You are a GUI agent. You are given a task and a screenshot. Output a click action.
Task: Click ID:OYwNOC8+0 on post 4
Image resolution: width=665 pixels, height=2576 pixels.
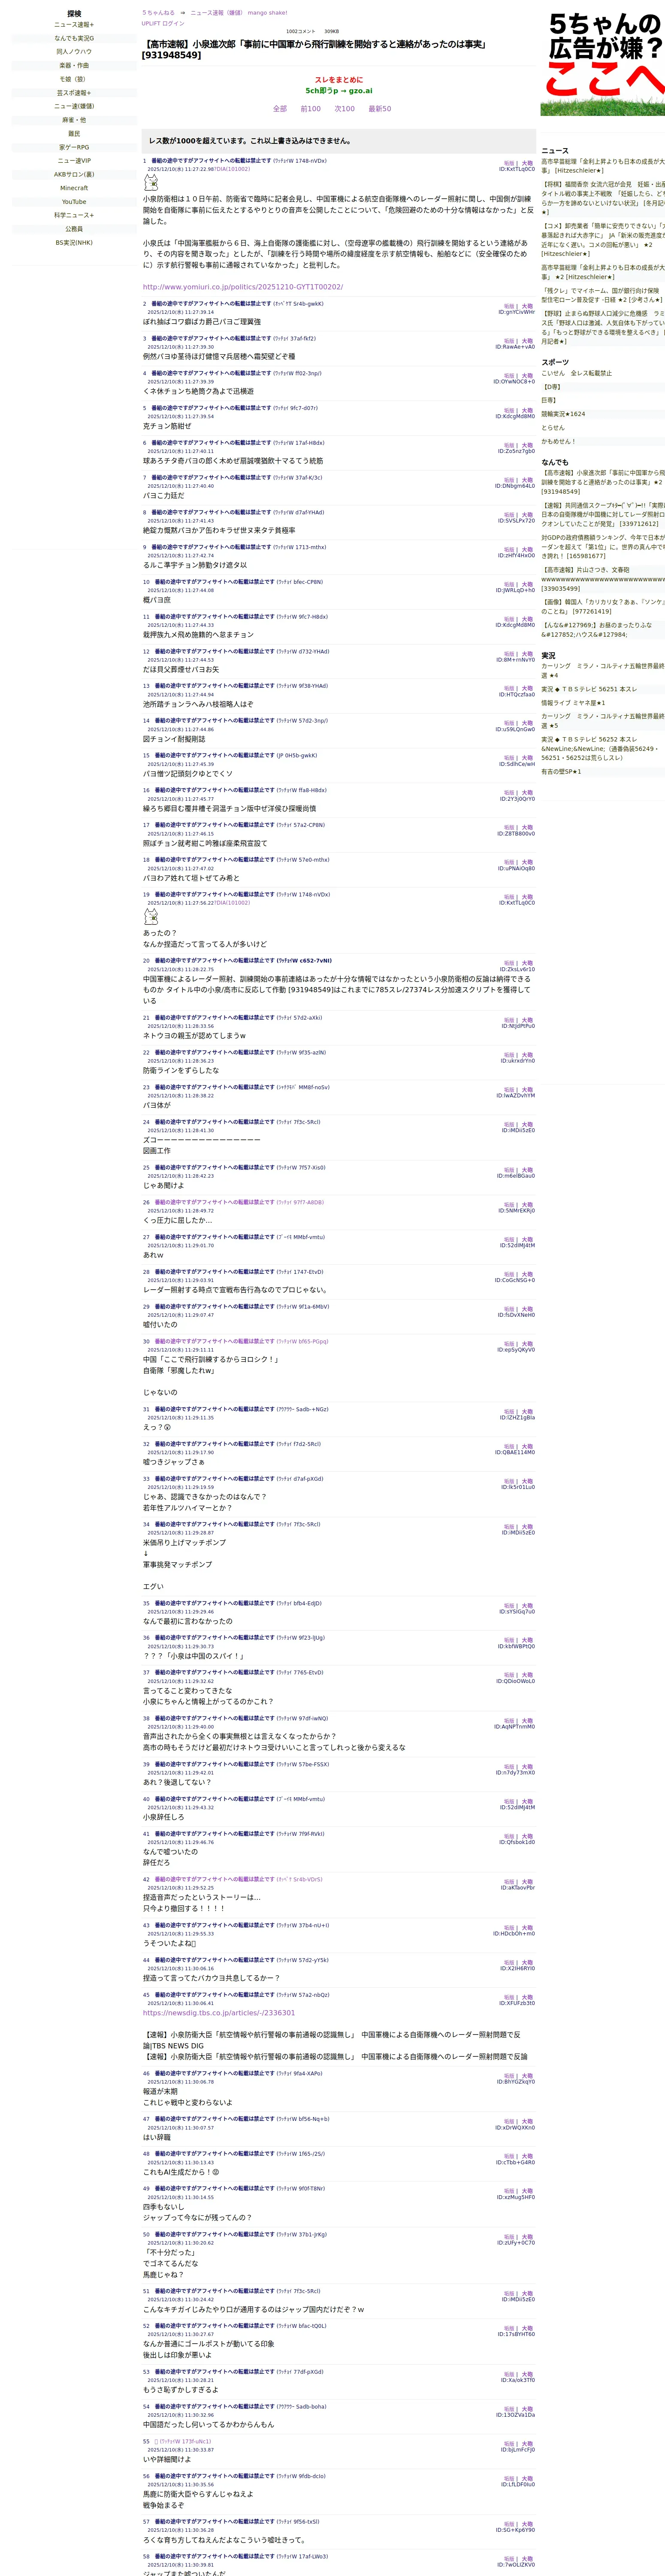[514, 382]
